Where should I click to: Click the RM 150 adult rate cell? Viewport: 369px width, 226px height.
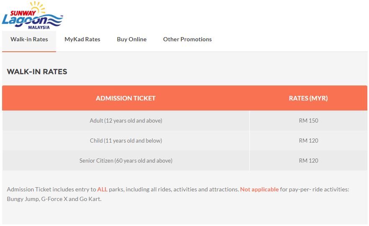[308, 121]
